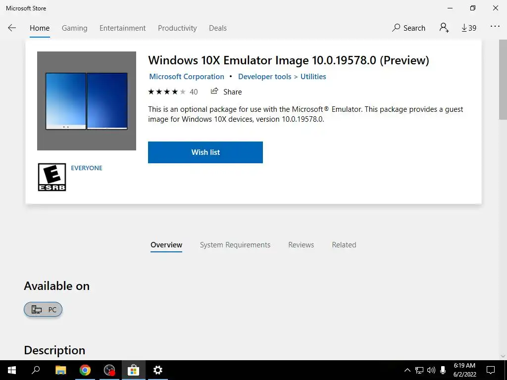View the Related tab
507x380 pixels.
pyautogui.click(x=344, y=245)
